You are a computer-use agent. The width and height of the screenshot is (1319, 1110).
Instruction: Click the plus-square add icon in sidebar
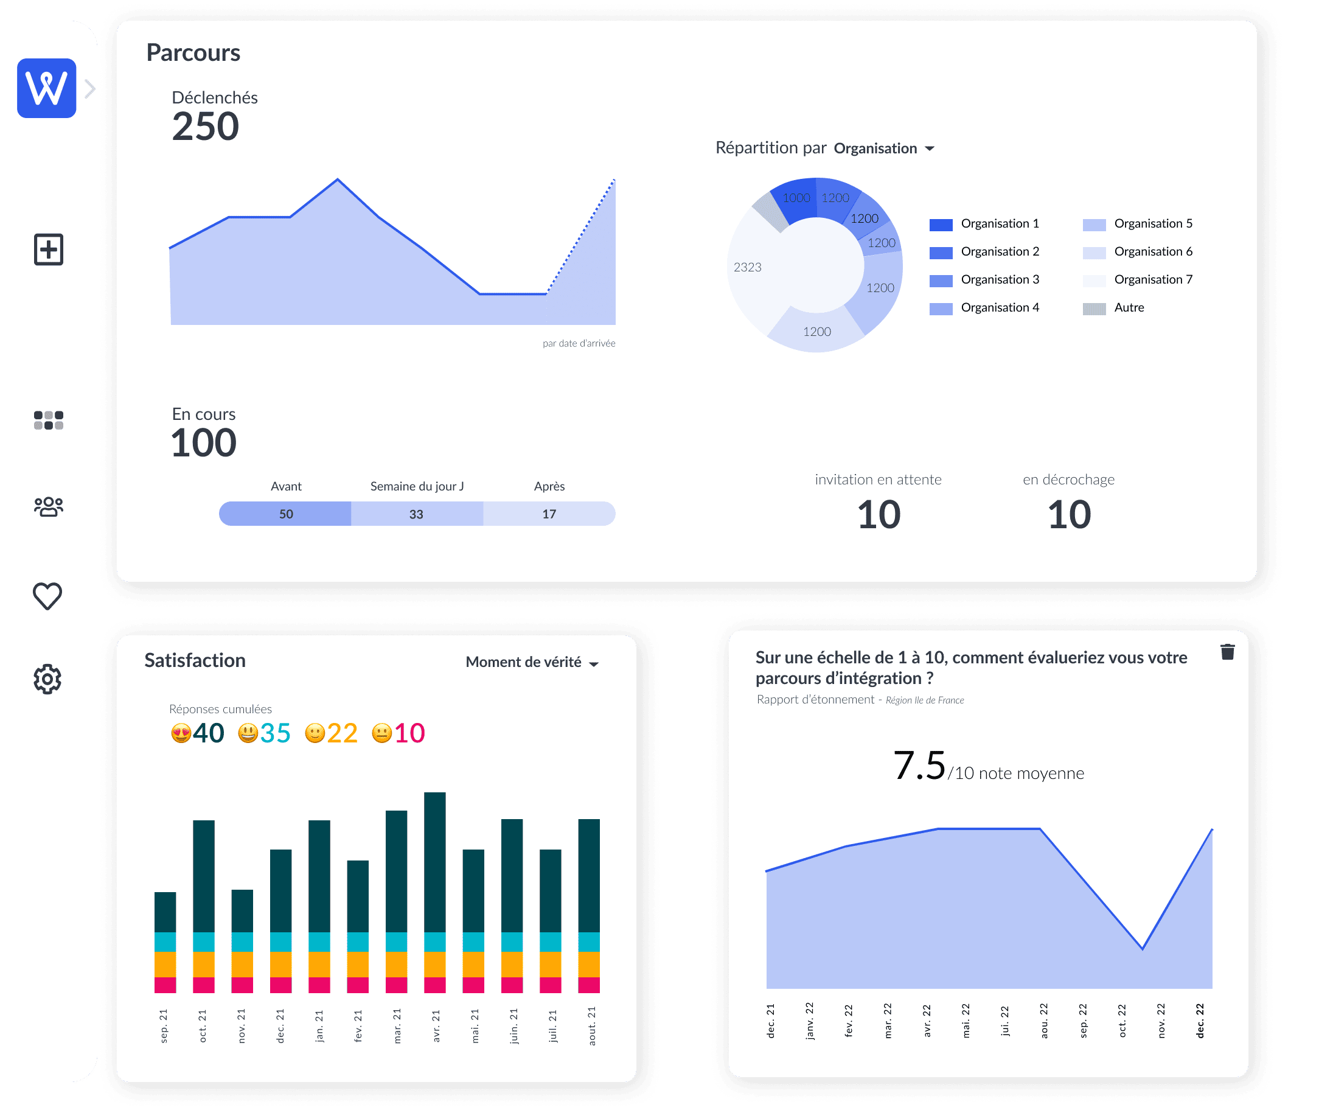point(49,250)
